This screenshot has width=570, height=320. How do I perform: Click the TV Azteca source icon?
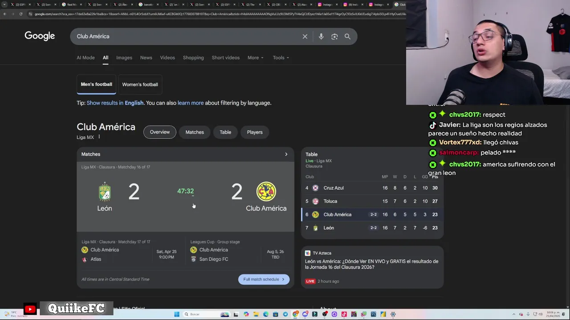click(x=307, y=253)
